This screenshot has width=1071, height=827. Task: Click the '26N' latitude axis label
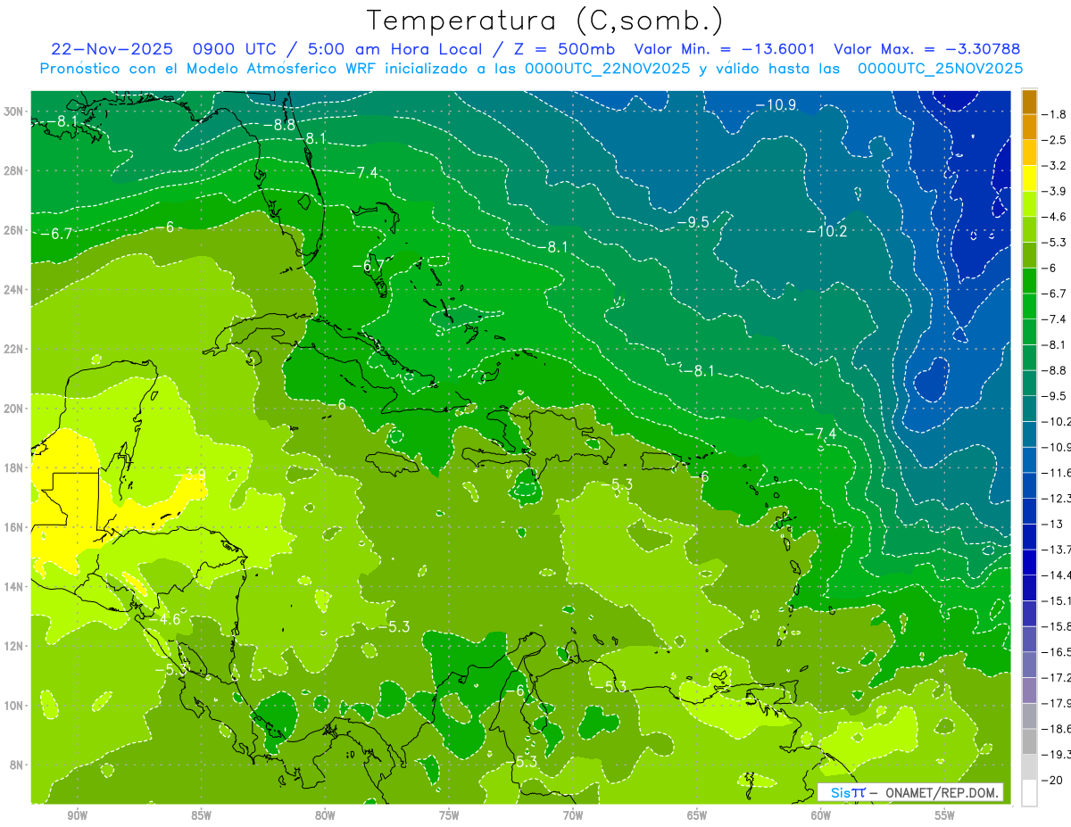(x=14, y=230)
